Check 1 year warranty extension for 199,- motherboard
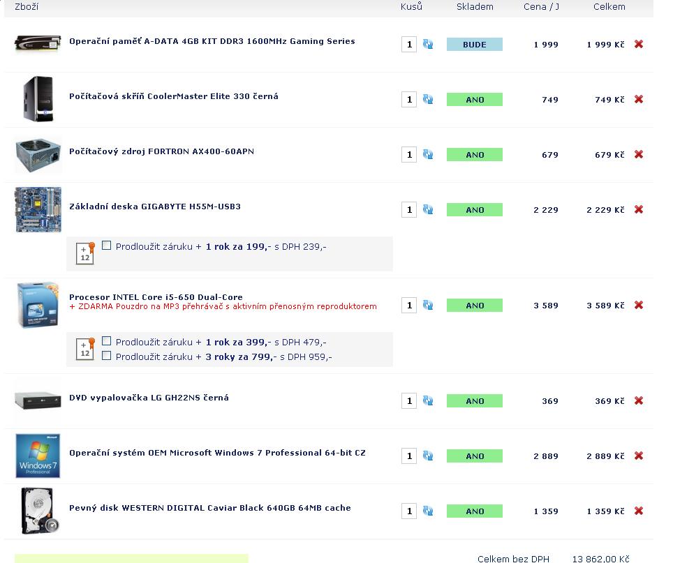The image size is (673, 563). [x=106, y=246]
